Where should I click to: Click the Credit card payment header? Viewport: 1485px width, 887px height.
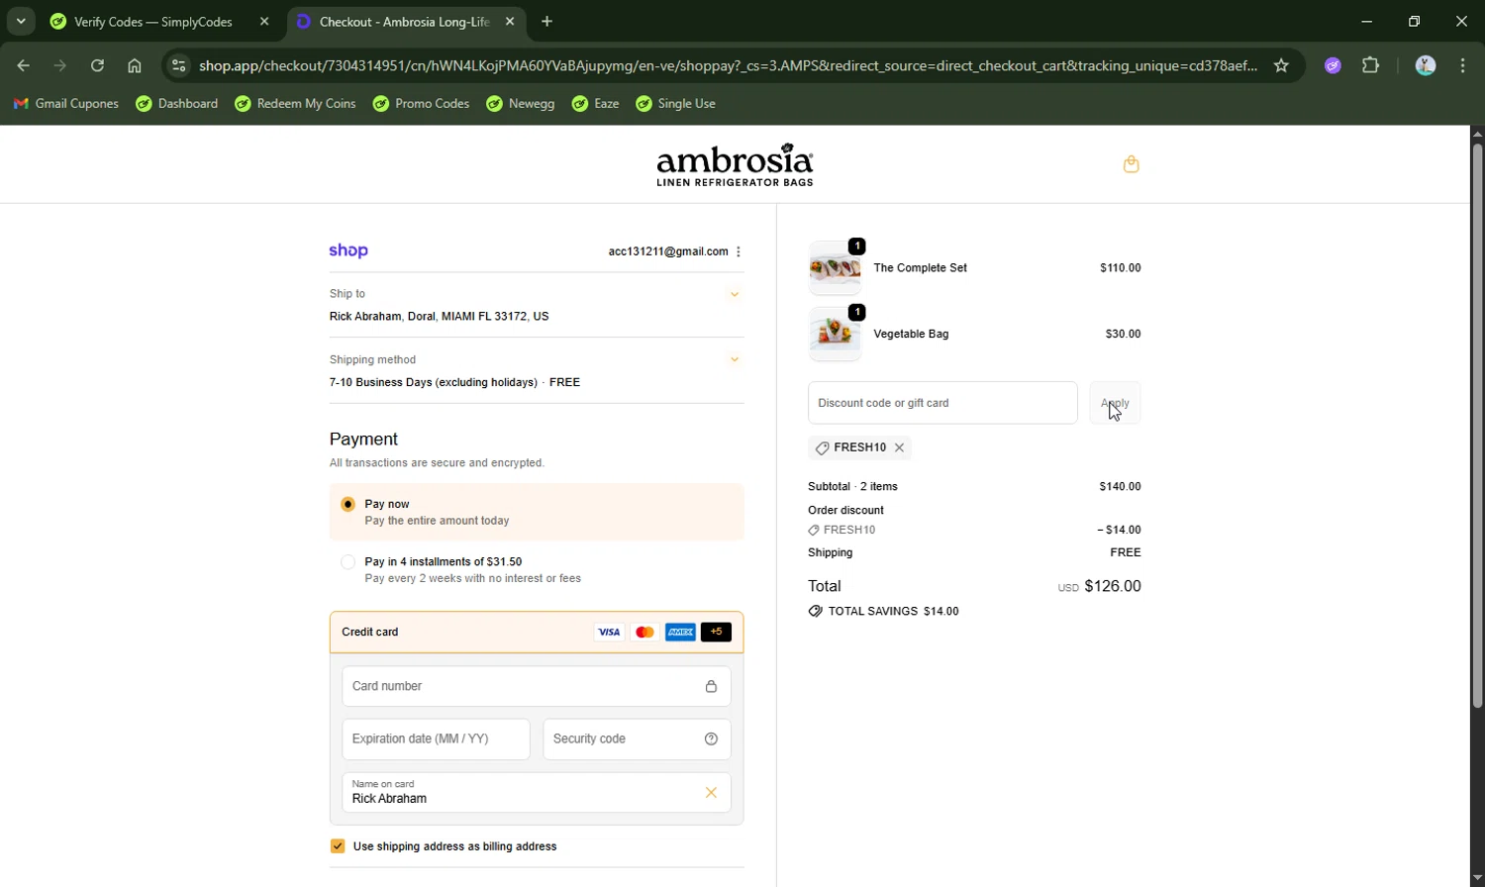537,632
